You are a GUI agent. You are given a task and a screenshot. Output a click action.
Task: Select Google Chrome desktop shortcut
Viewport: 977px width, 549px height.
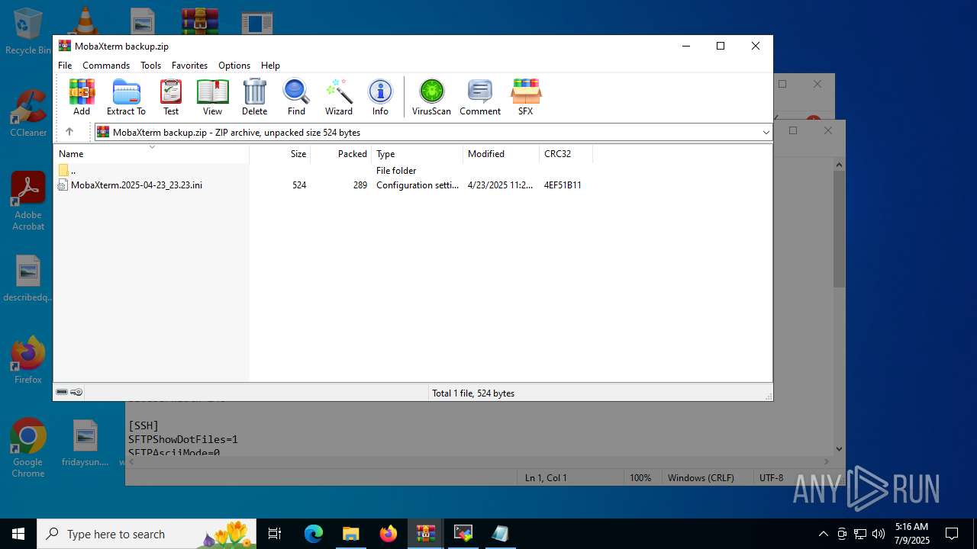(28, 448)
